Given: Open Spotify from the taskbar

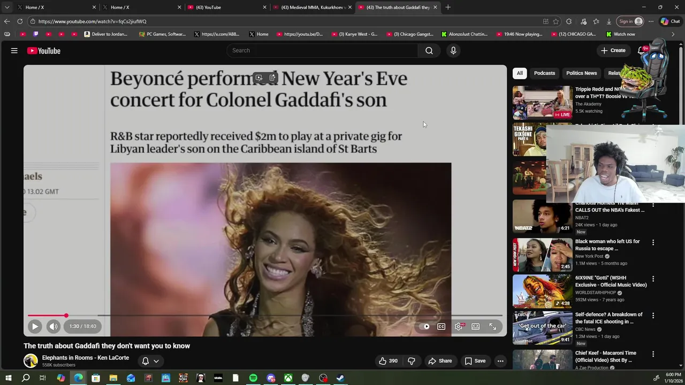Looking at the screenshot, I should click(253, 378).
